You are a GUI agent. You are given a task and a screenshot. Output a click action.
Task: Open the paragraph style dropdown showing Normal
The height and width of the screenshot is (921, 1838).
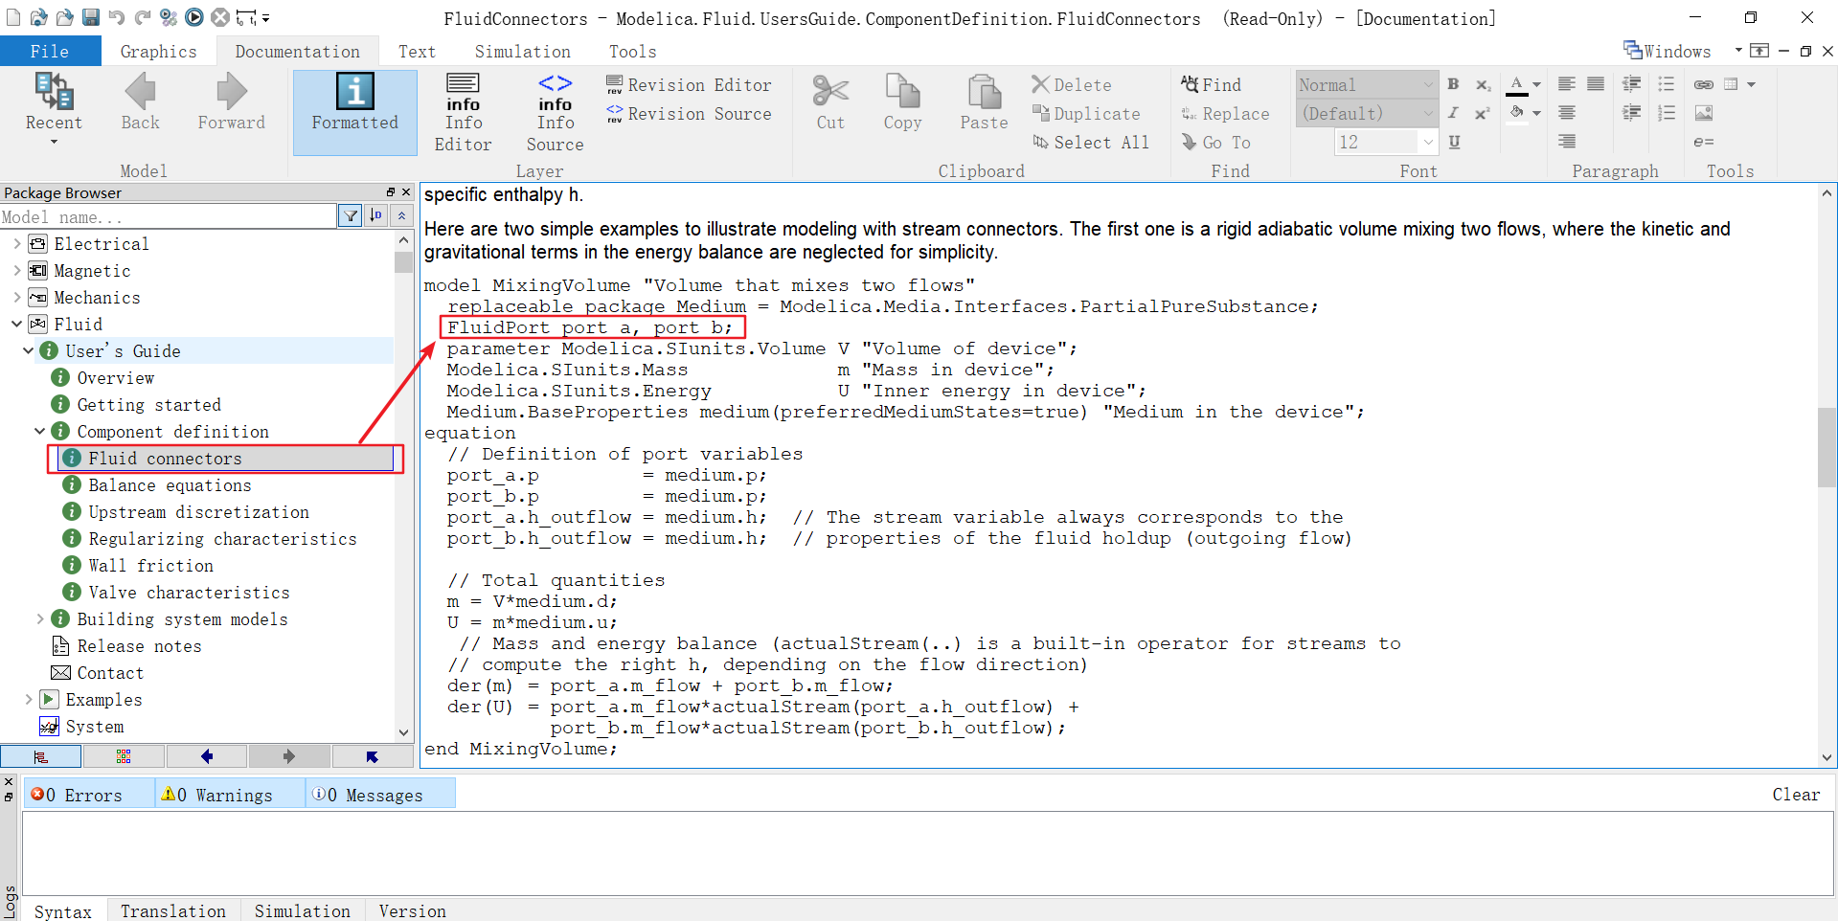[1428, 84]
